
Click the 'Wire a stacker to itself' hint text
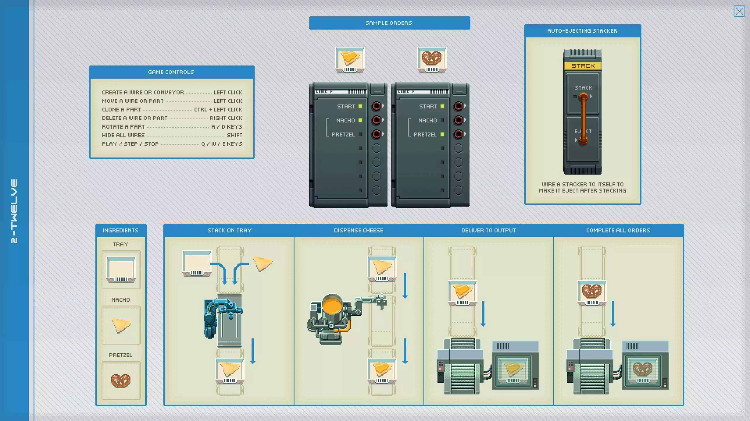pos(582,187)
